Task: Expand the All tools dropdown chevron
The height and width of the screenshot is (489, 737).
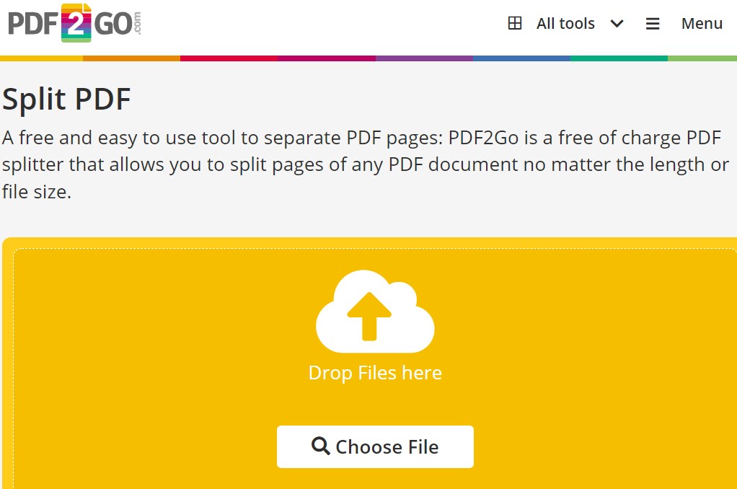Action: pos(617,24)
